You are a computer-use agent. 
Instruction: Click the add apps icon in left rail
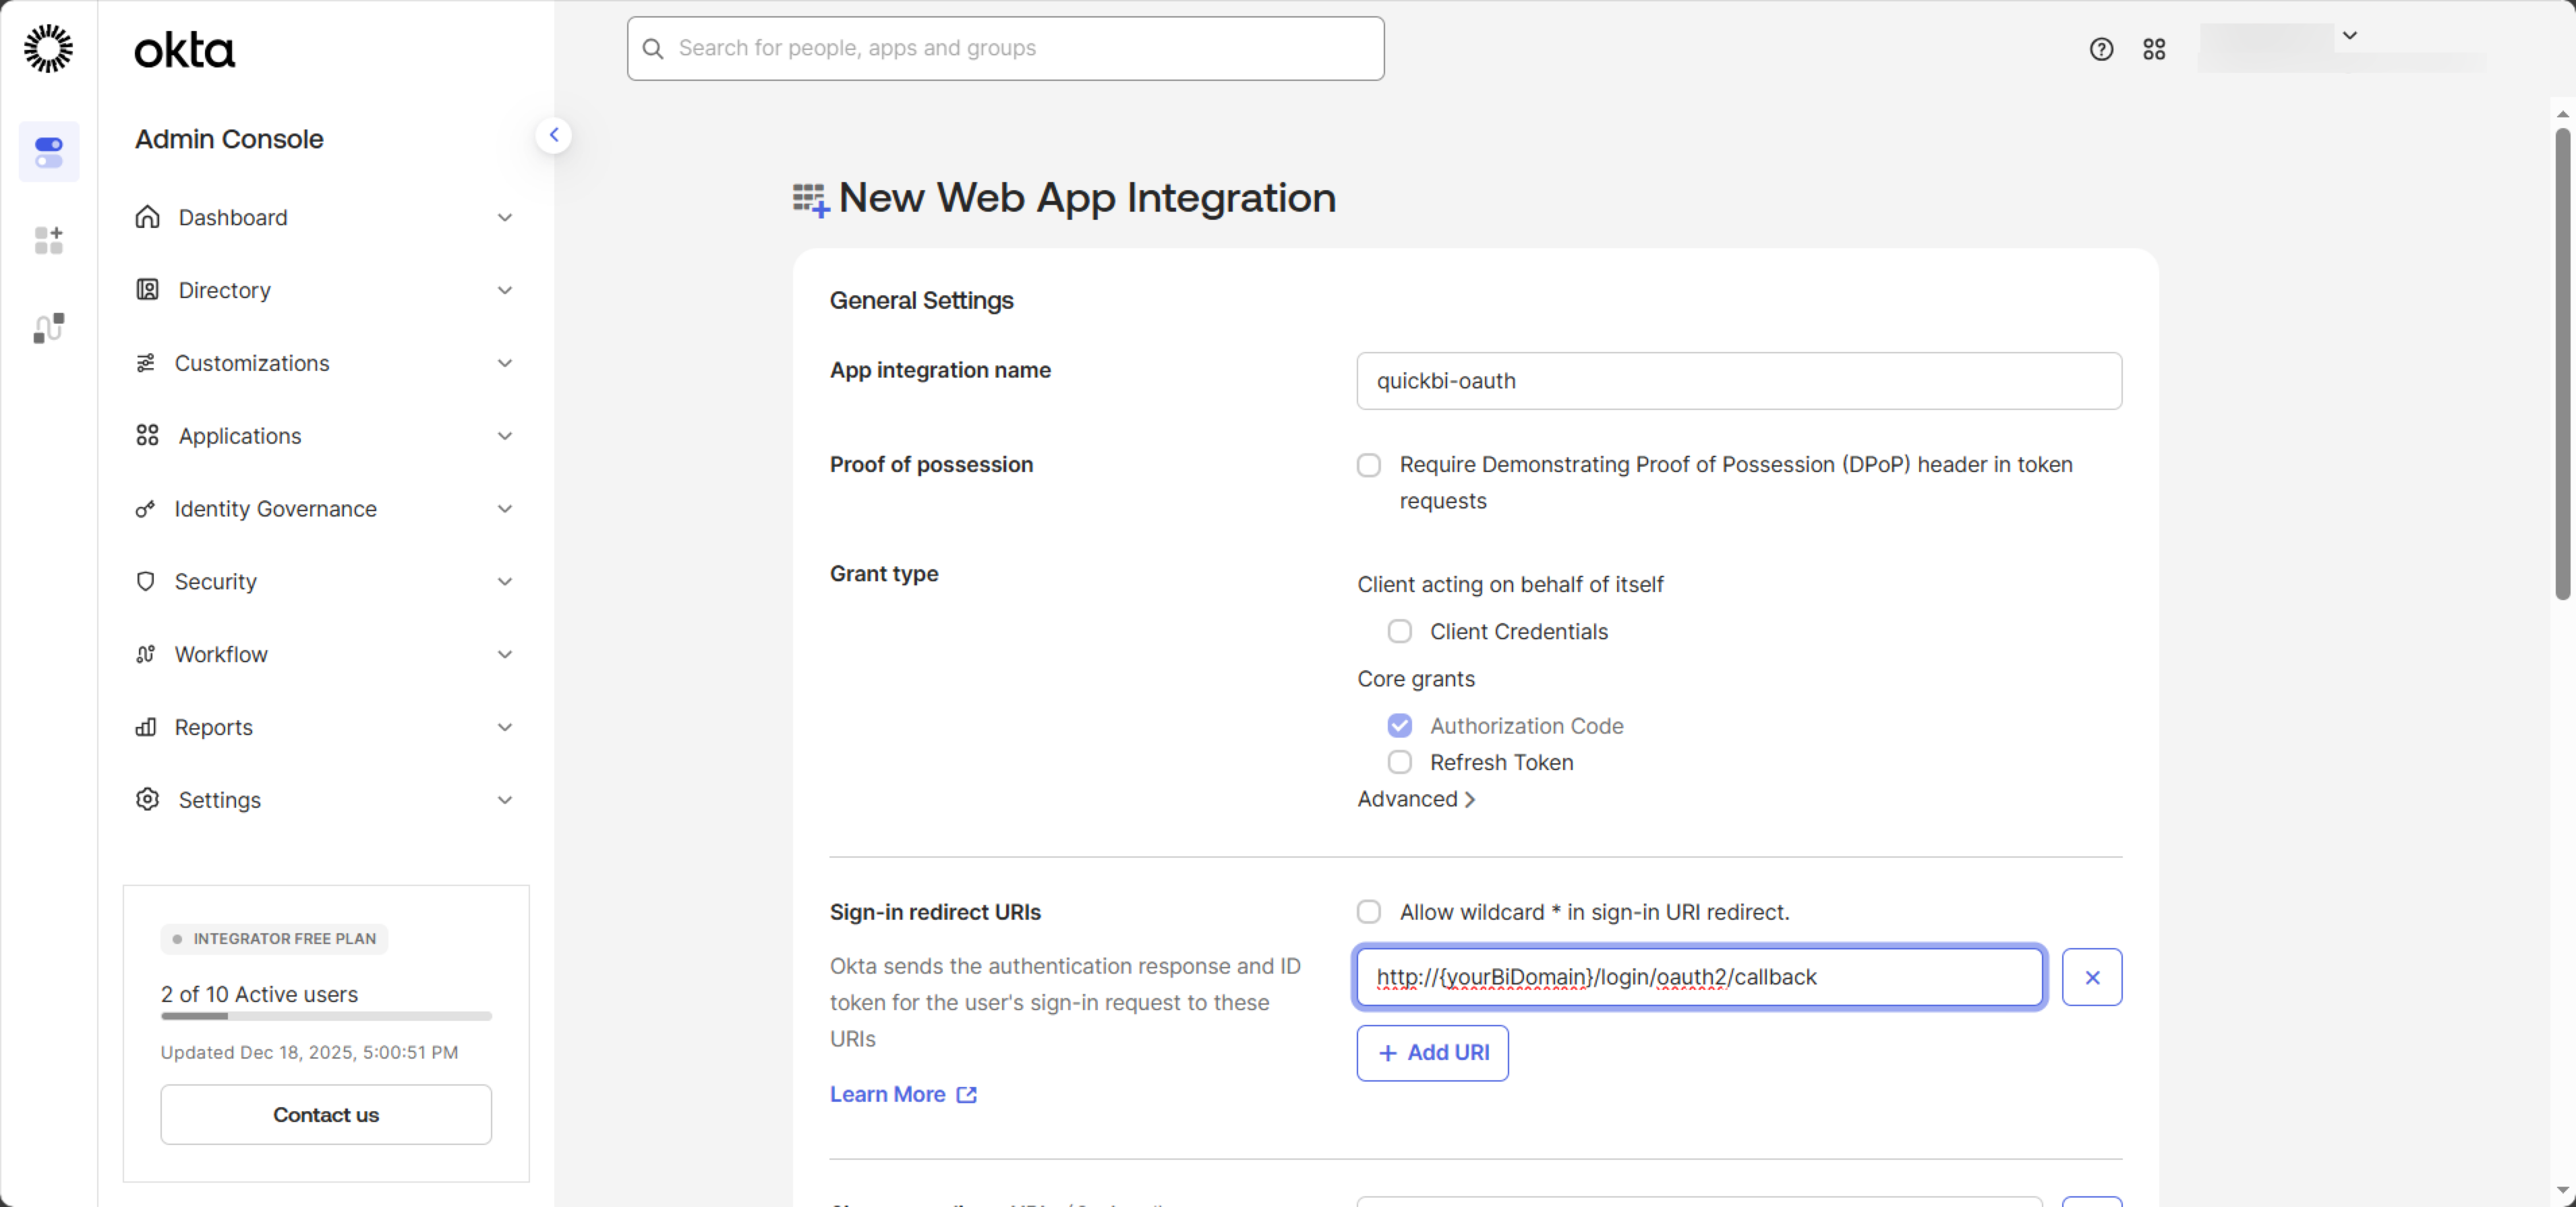coord(49,240)
